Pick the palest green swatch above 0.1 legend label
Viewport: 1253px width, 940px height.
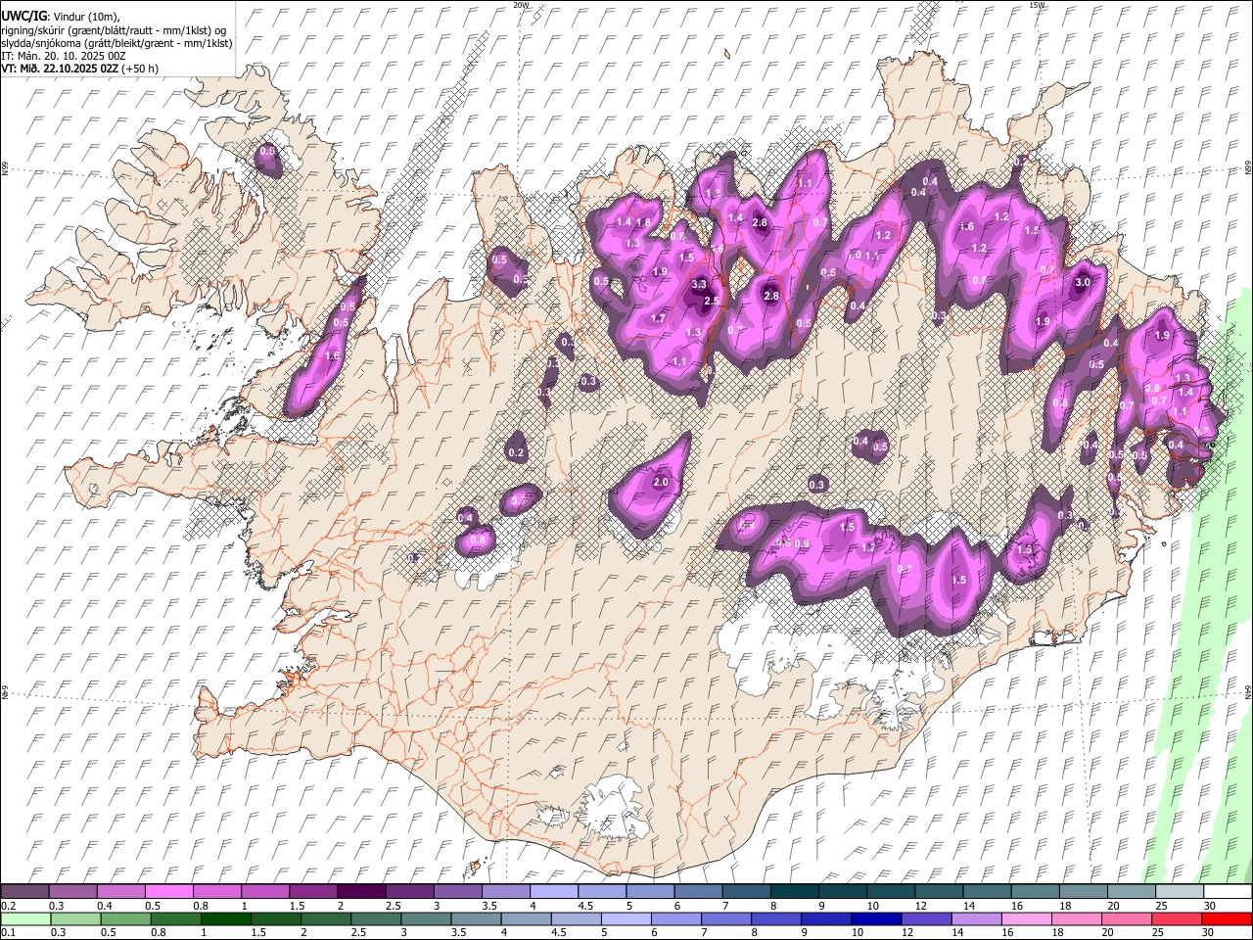tap(25, 918)
